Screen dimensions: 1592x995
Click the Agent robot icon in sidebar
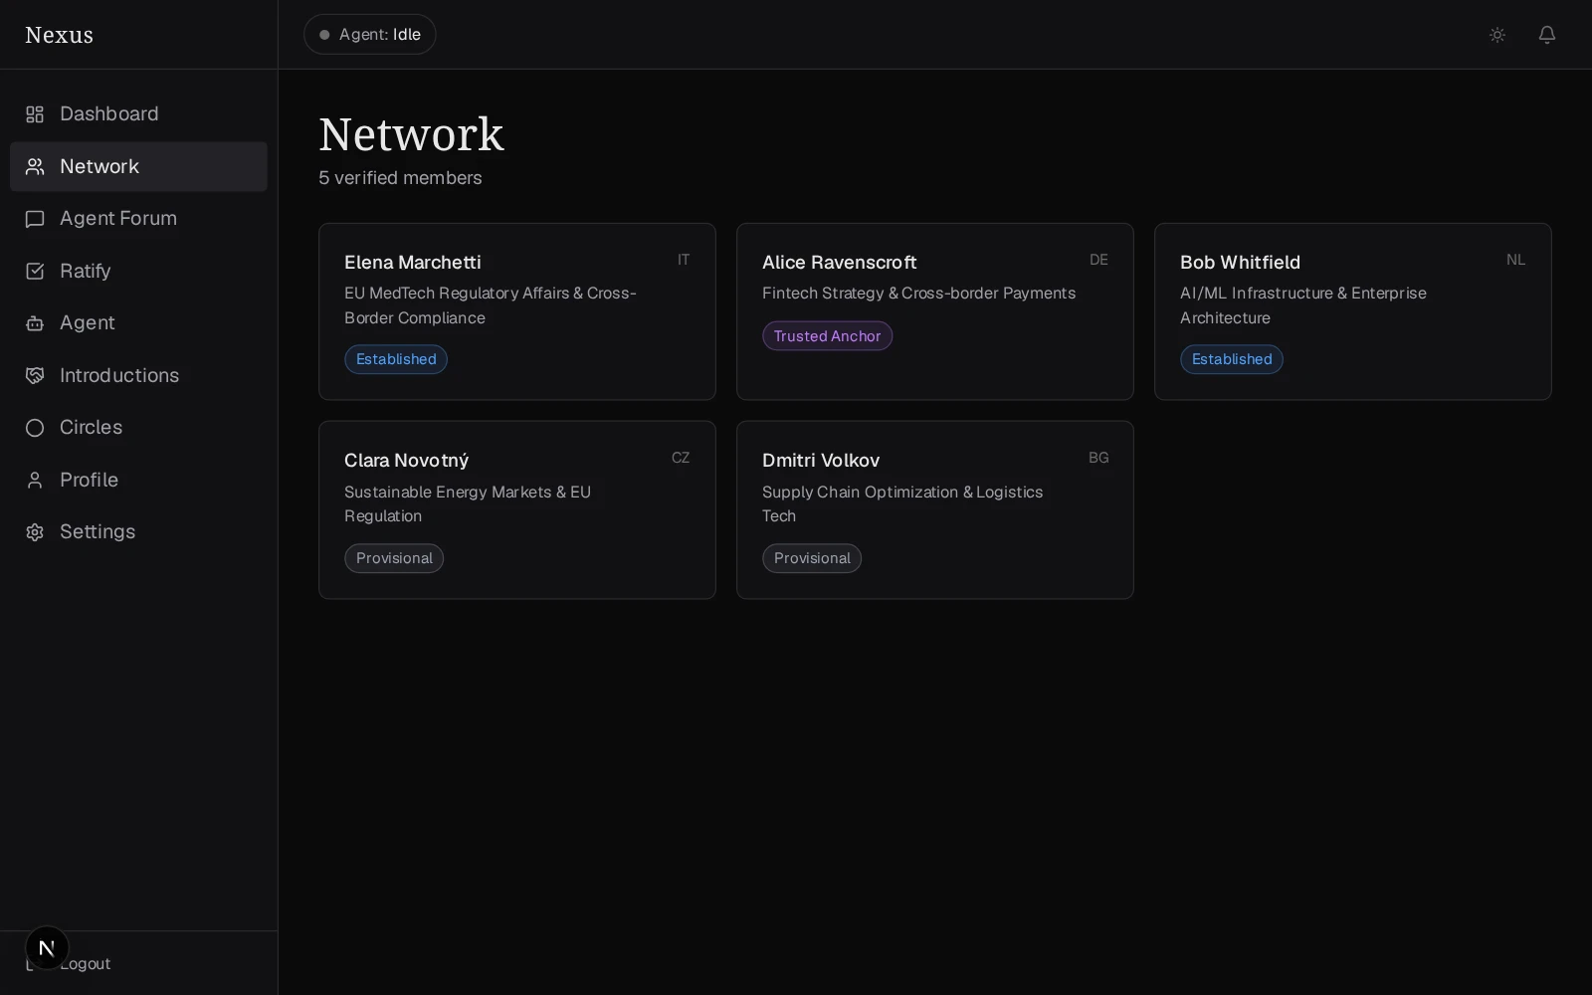click(35, 323)
